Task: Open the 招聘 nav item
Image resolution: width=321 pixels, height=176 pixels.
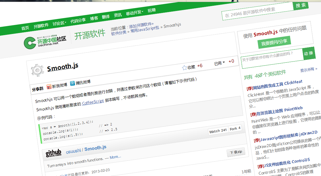Action: click(x=151, y=10)
